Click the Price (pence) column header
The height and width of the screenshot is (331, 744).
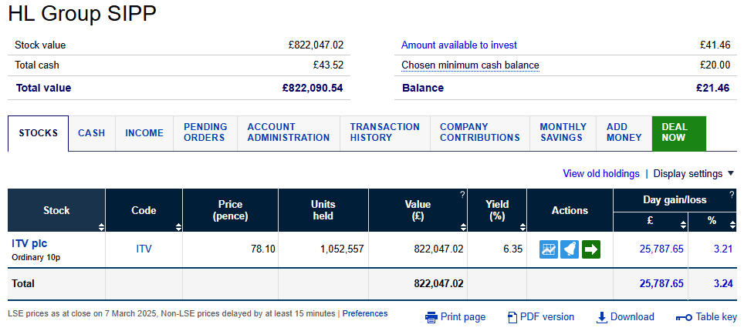[230, 210]
